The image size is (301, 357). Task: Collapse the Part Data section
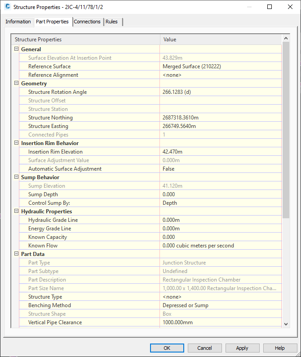16,254
